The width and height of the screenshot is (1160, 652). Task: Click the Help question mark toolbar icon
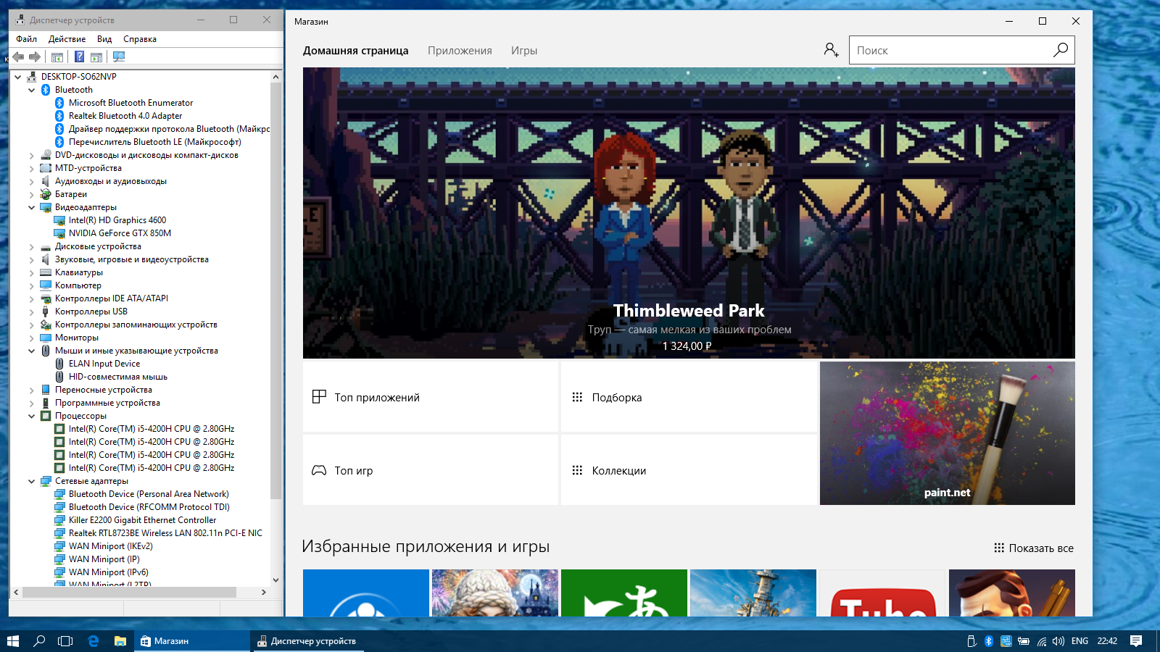[x=79, y=57]
